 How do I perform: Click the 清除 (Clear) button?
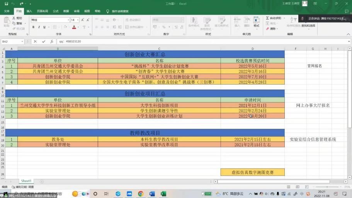[272, 29]
